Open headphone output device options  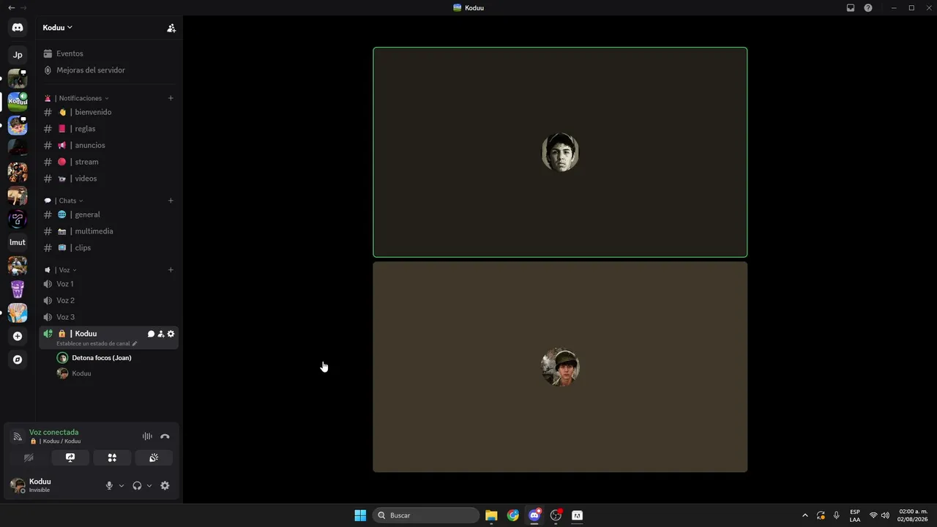149,485
